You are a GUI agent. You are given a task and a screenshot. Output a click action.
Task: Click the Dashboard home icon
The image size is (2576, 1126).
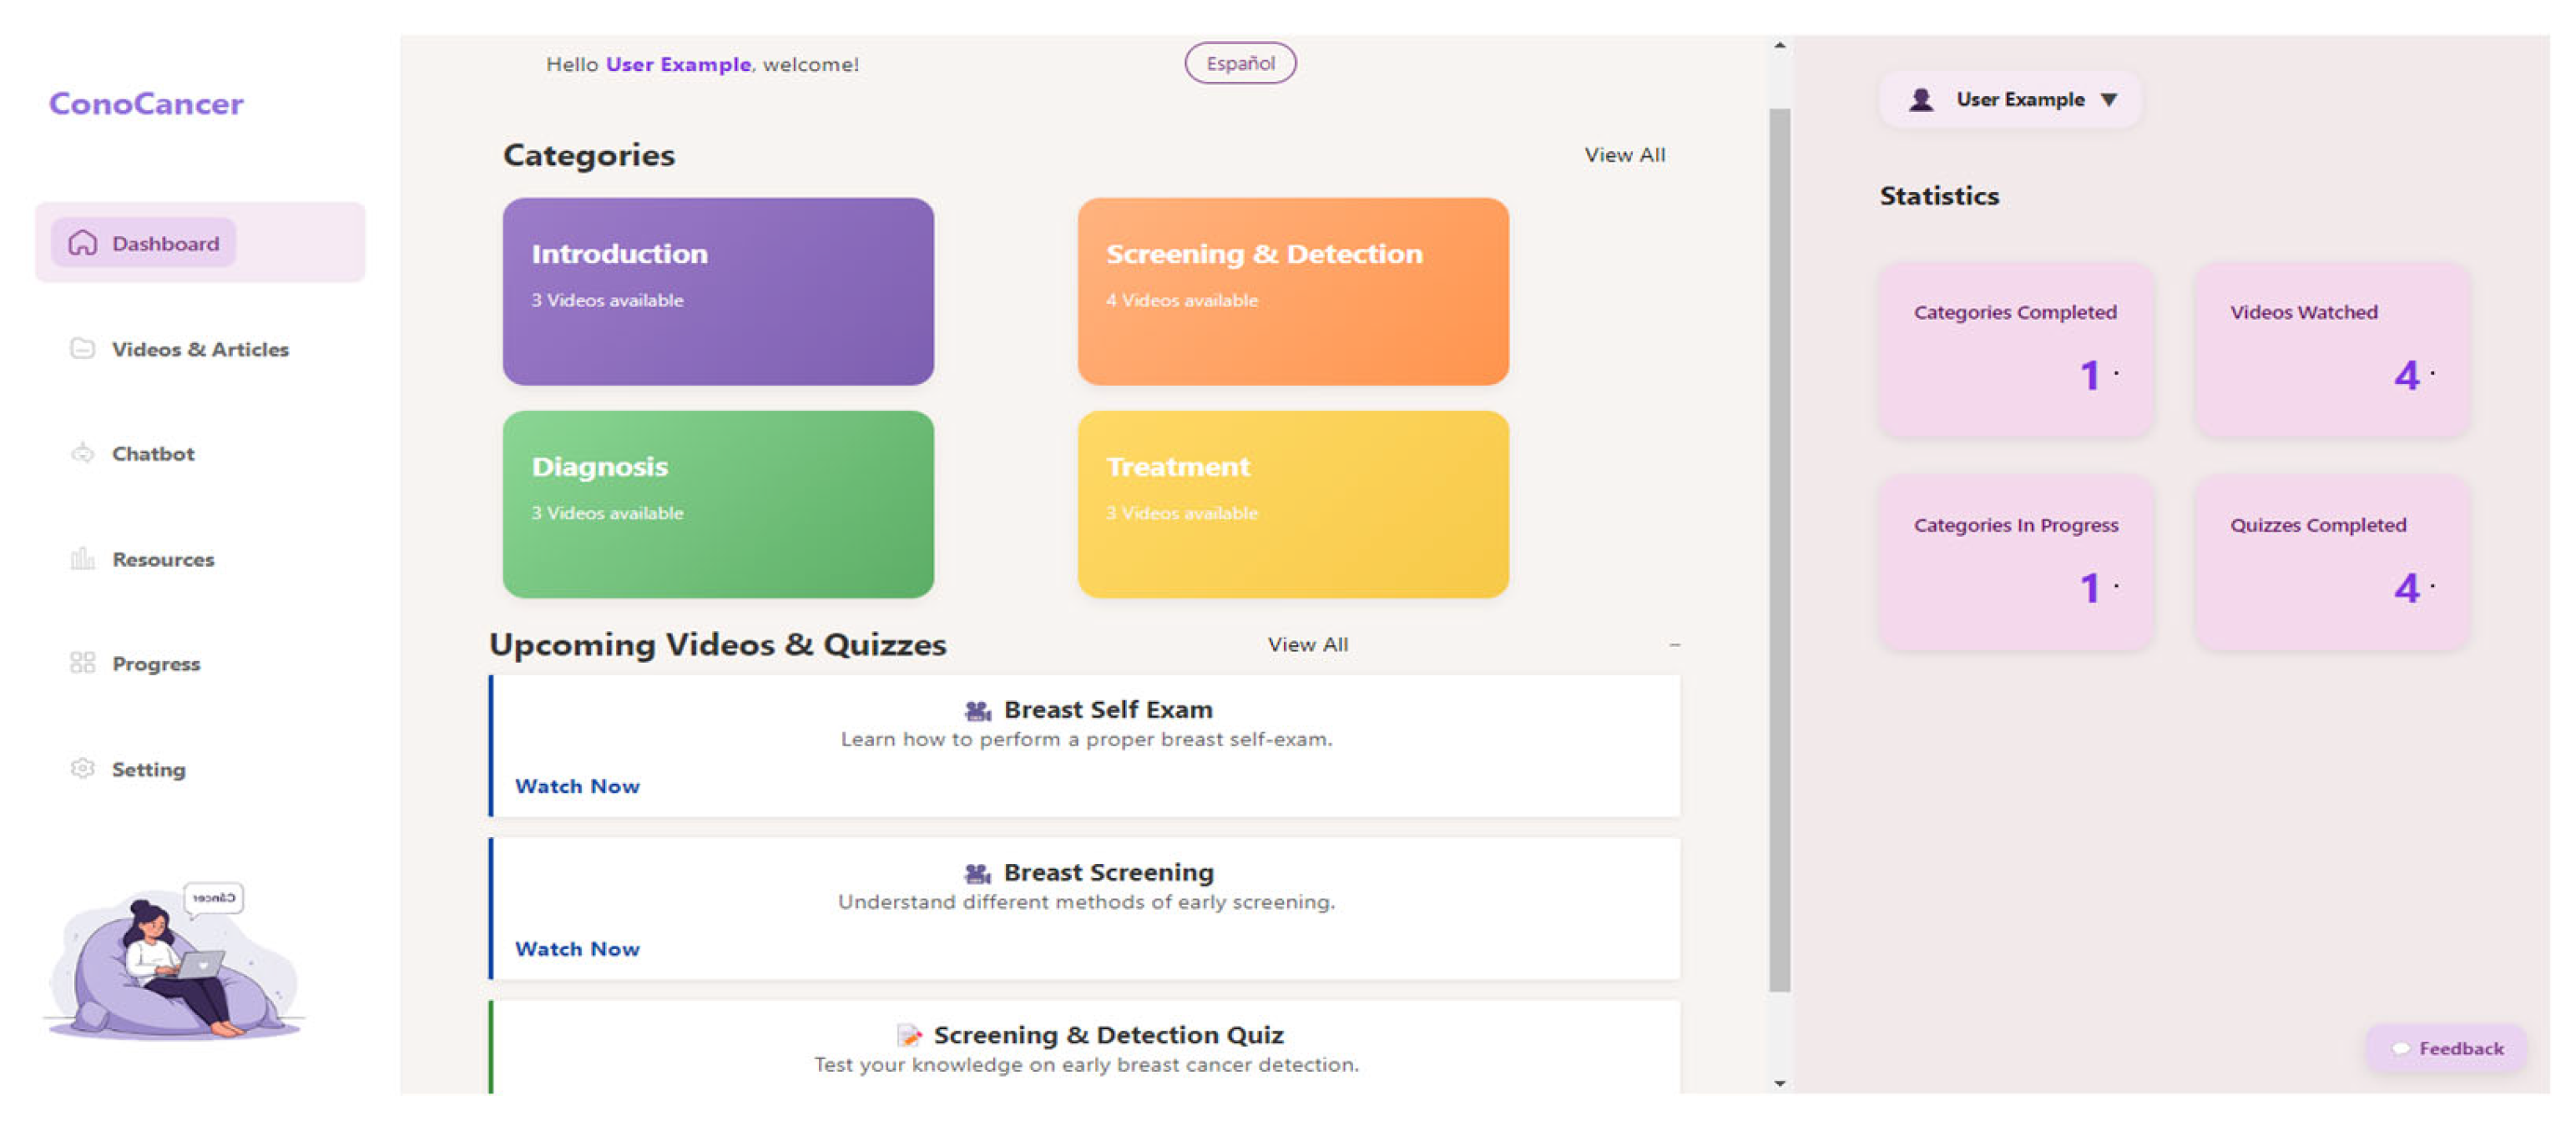pyautogui.click(x=83, y=243)
